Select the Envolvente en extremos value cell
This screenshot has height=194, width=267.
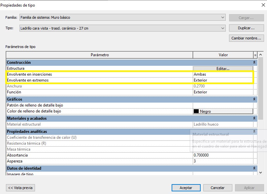point(223,80)
